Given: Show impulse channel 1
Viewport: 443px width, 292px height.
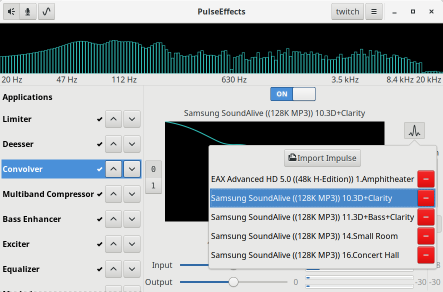Looking at the screenshot, I should (153, 185).
